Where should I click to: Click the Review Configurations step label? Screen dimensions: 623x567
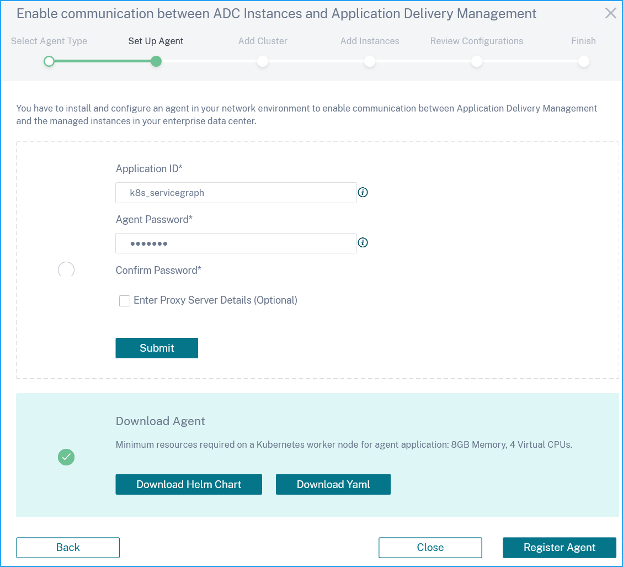pos(476,41)
